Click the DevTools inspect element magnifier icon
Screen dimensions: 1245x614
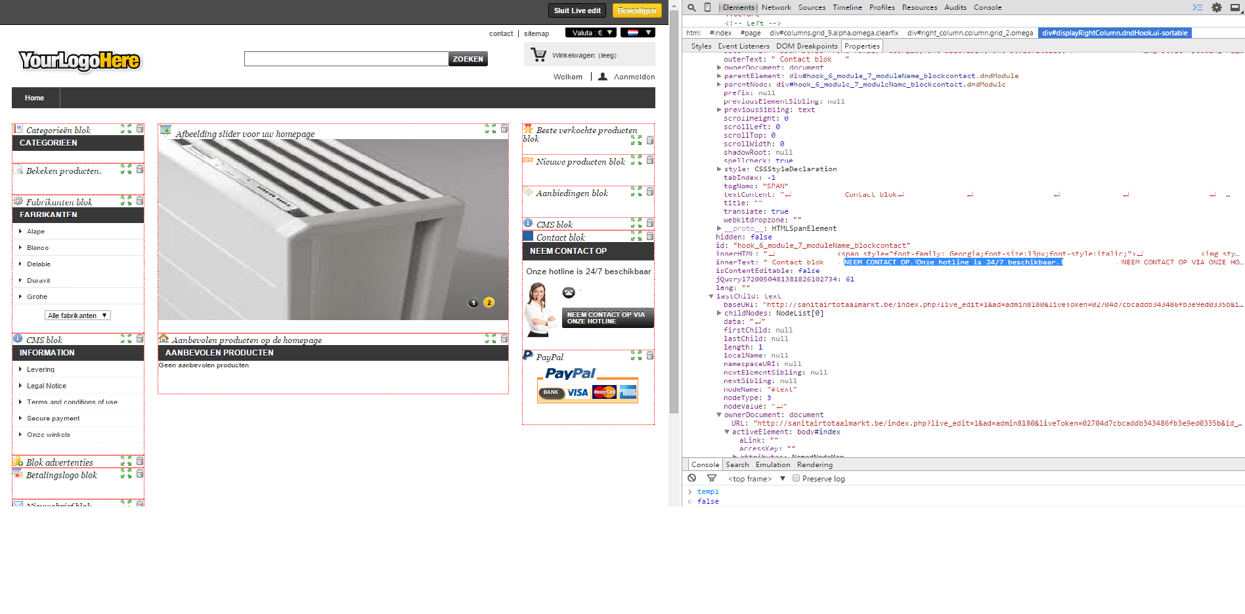tap(691, 8)
